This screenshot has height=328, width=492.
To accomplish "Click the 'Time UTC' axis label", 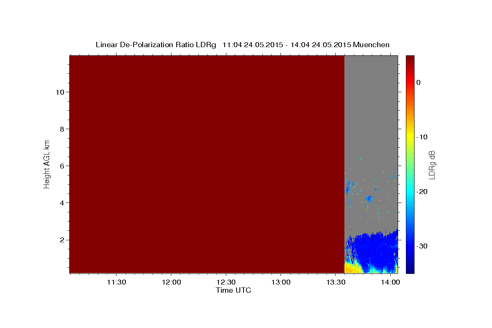I will pos(233,290).
